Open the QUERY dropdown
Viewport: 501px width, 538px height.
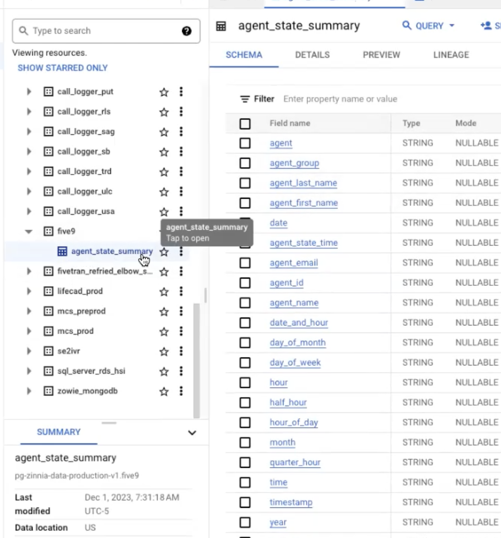coord(428,26)
